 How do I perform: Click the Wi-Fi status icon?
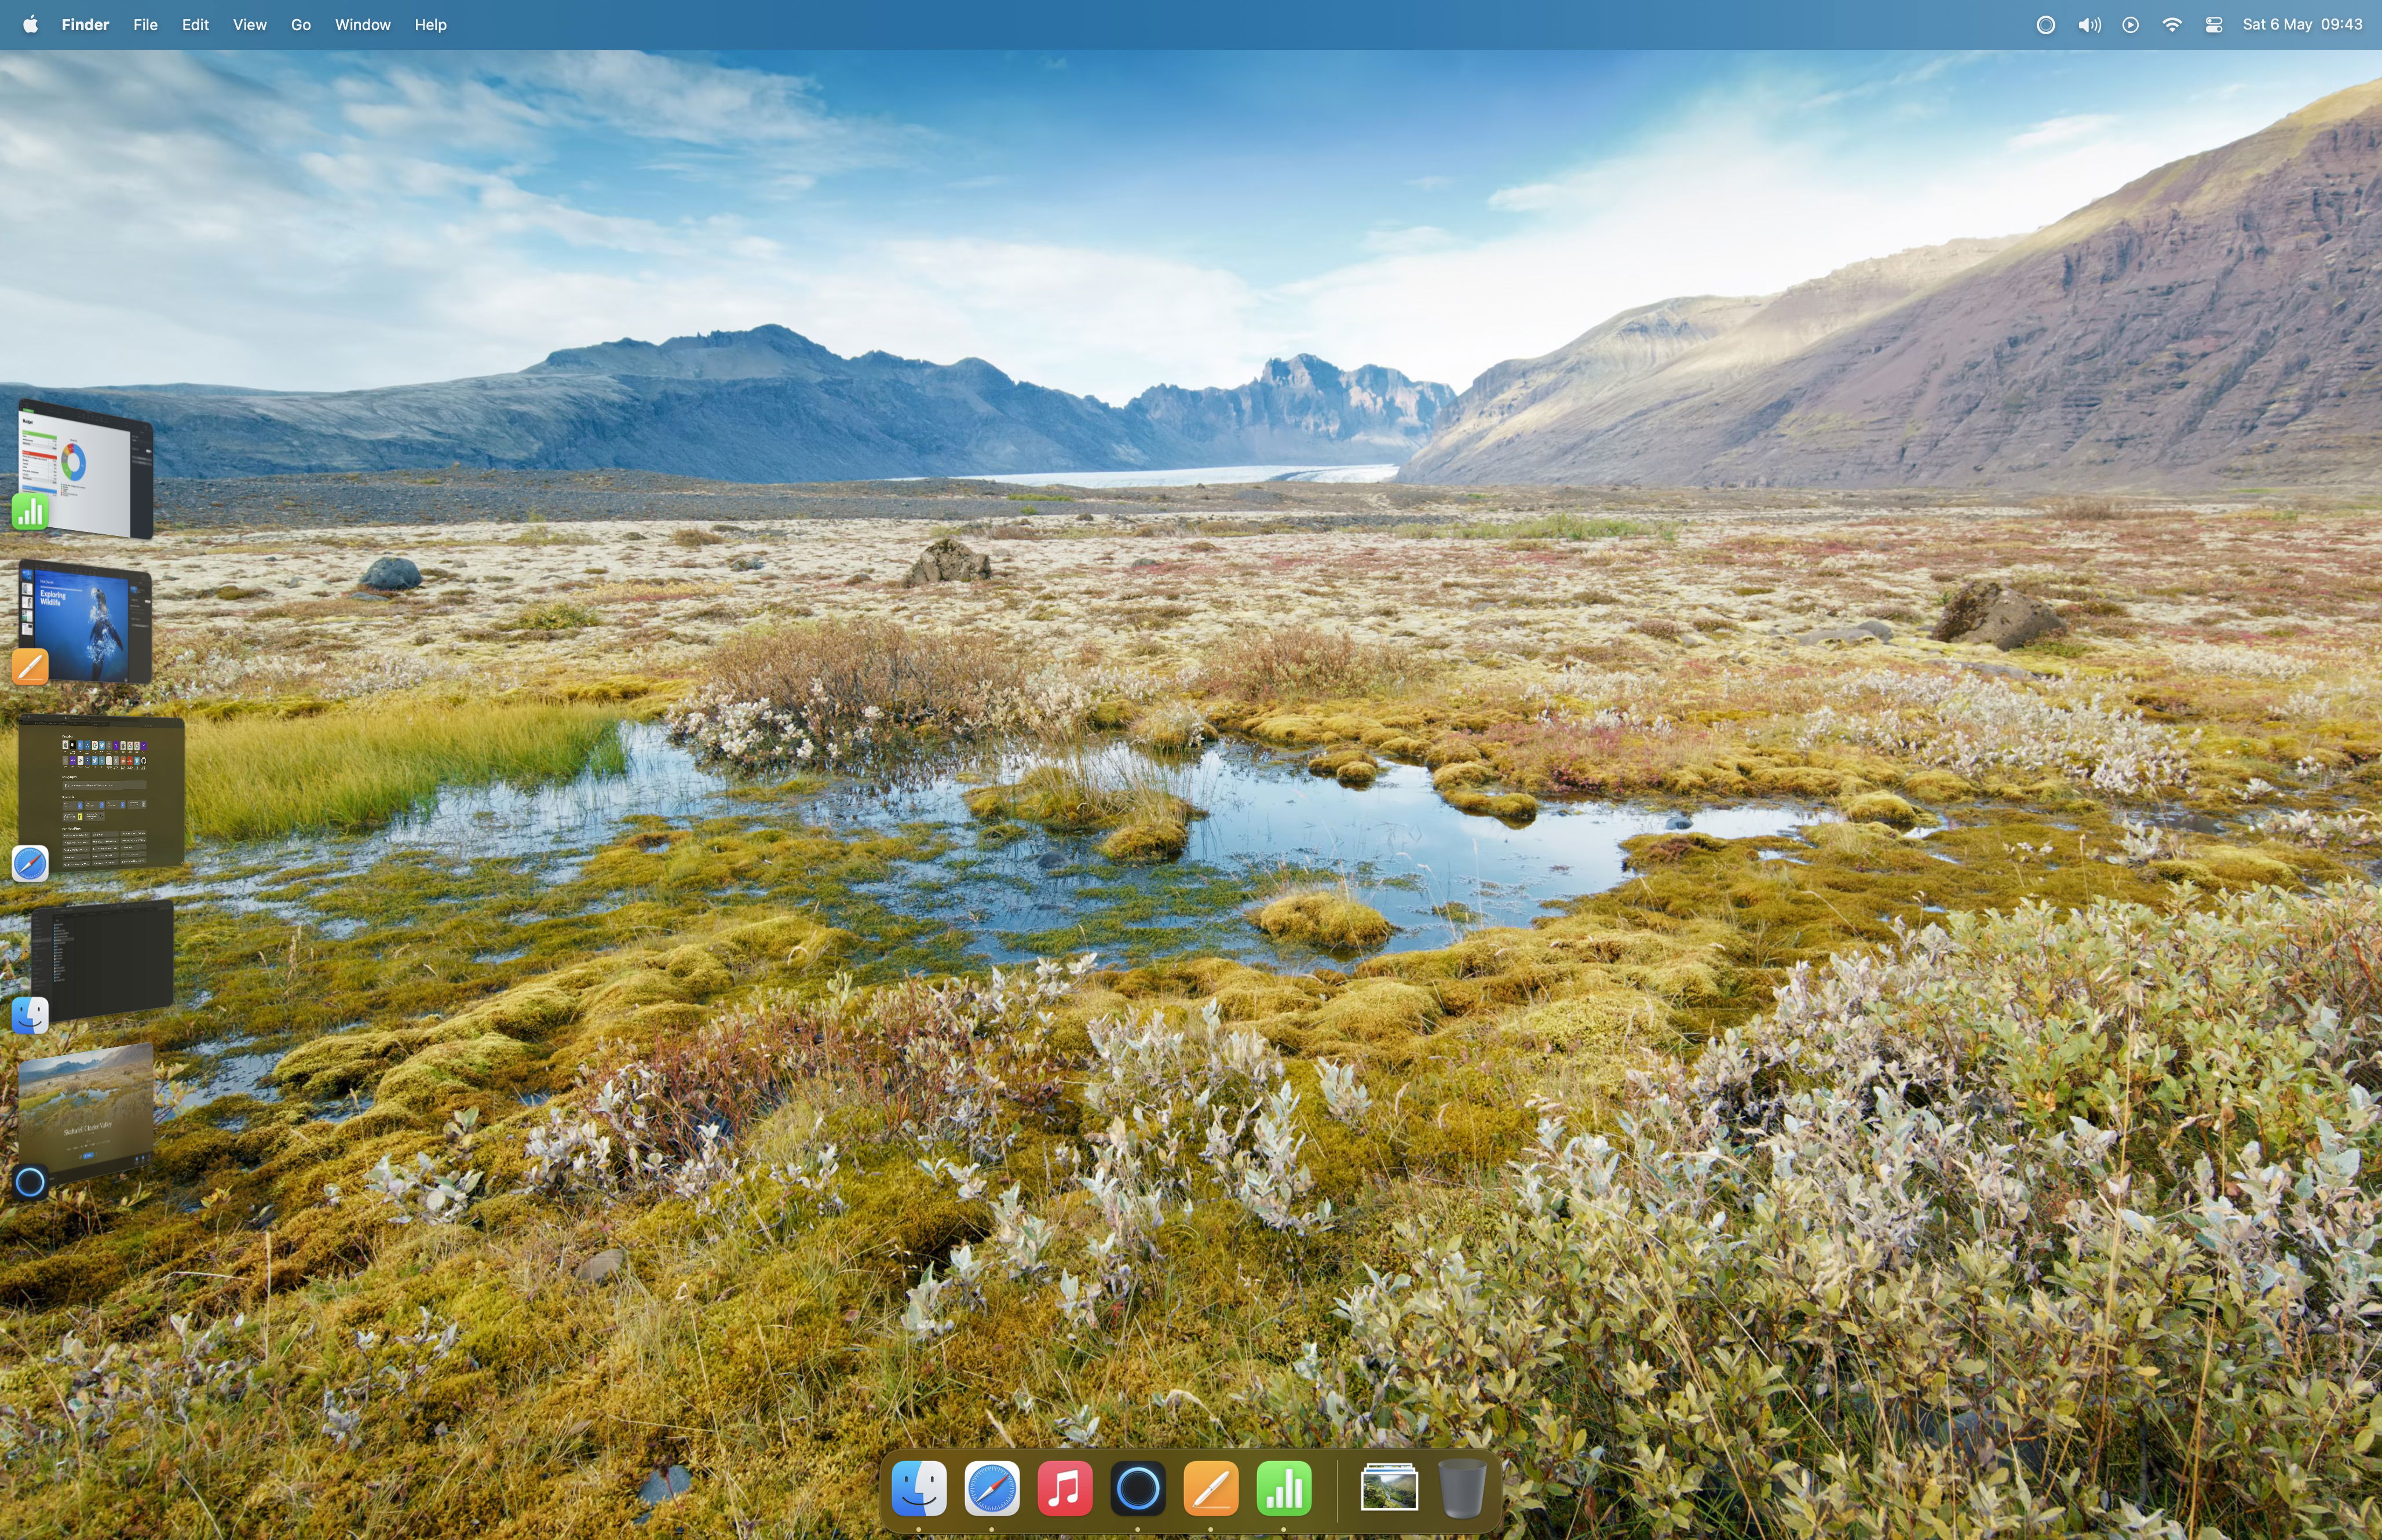click(x=2171, y=25)
